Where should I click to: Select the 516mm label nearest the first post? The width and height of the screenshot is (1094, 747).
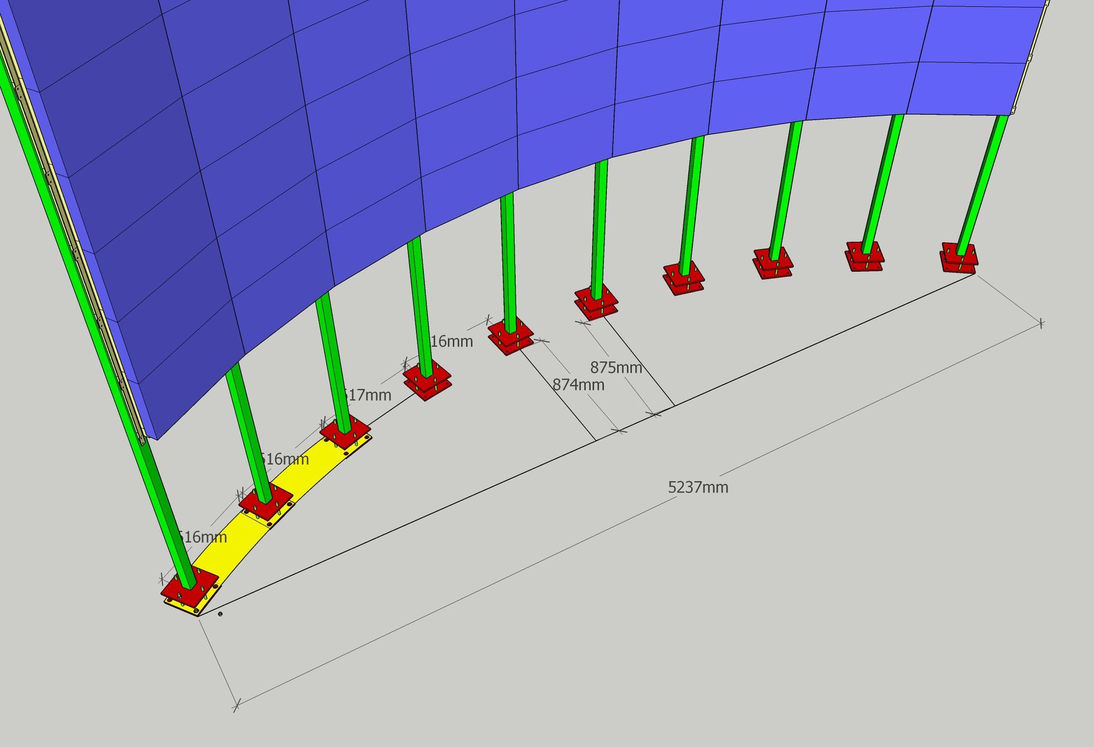(203, 537)
